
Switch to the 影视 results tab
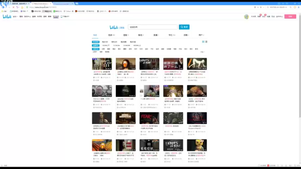141,35
